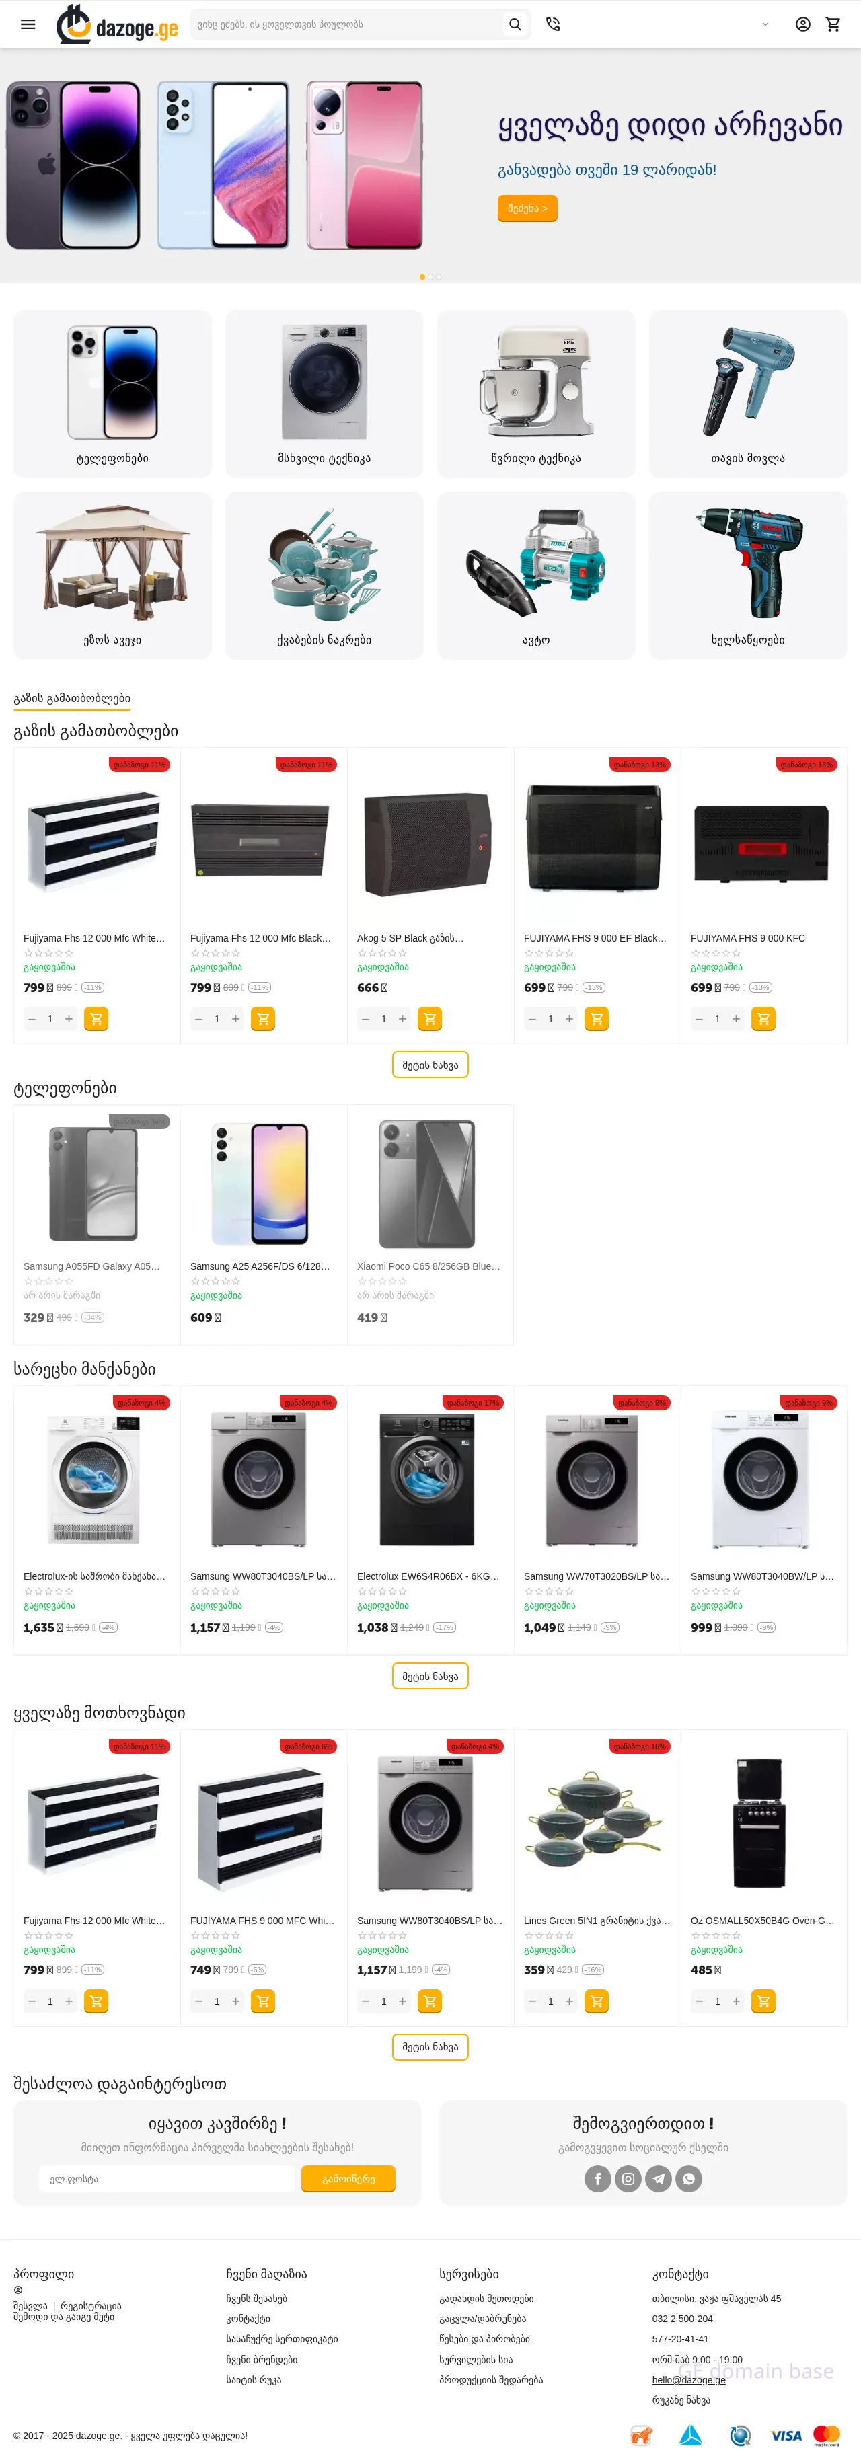Select the გაზის გამათბობლები tab
This screenshot has width=861, height=2458.
tap(71, 699)
